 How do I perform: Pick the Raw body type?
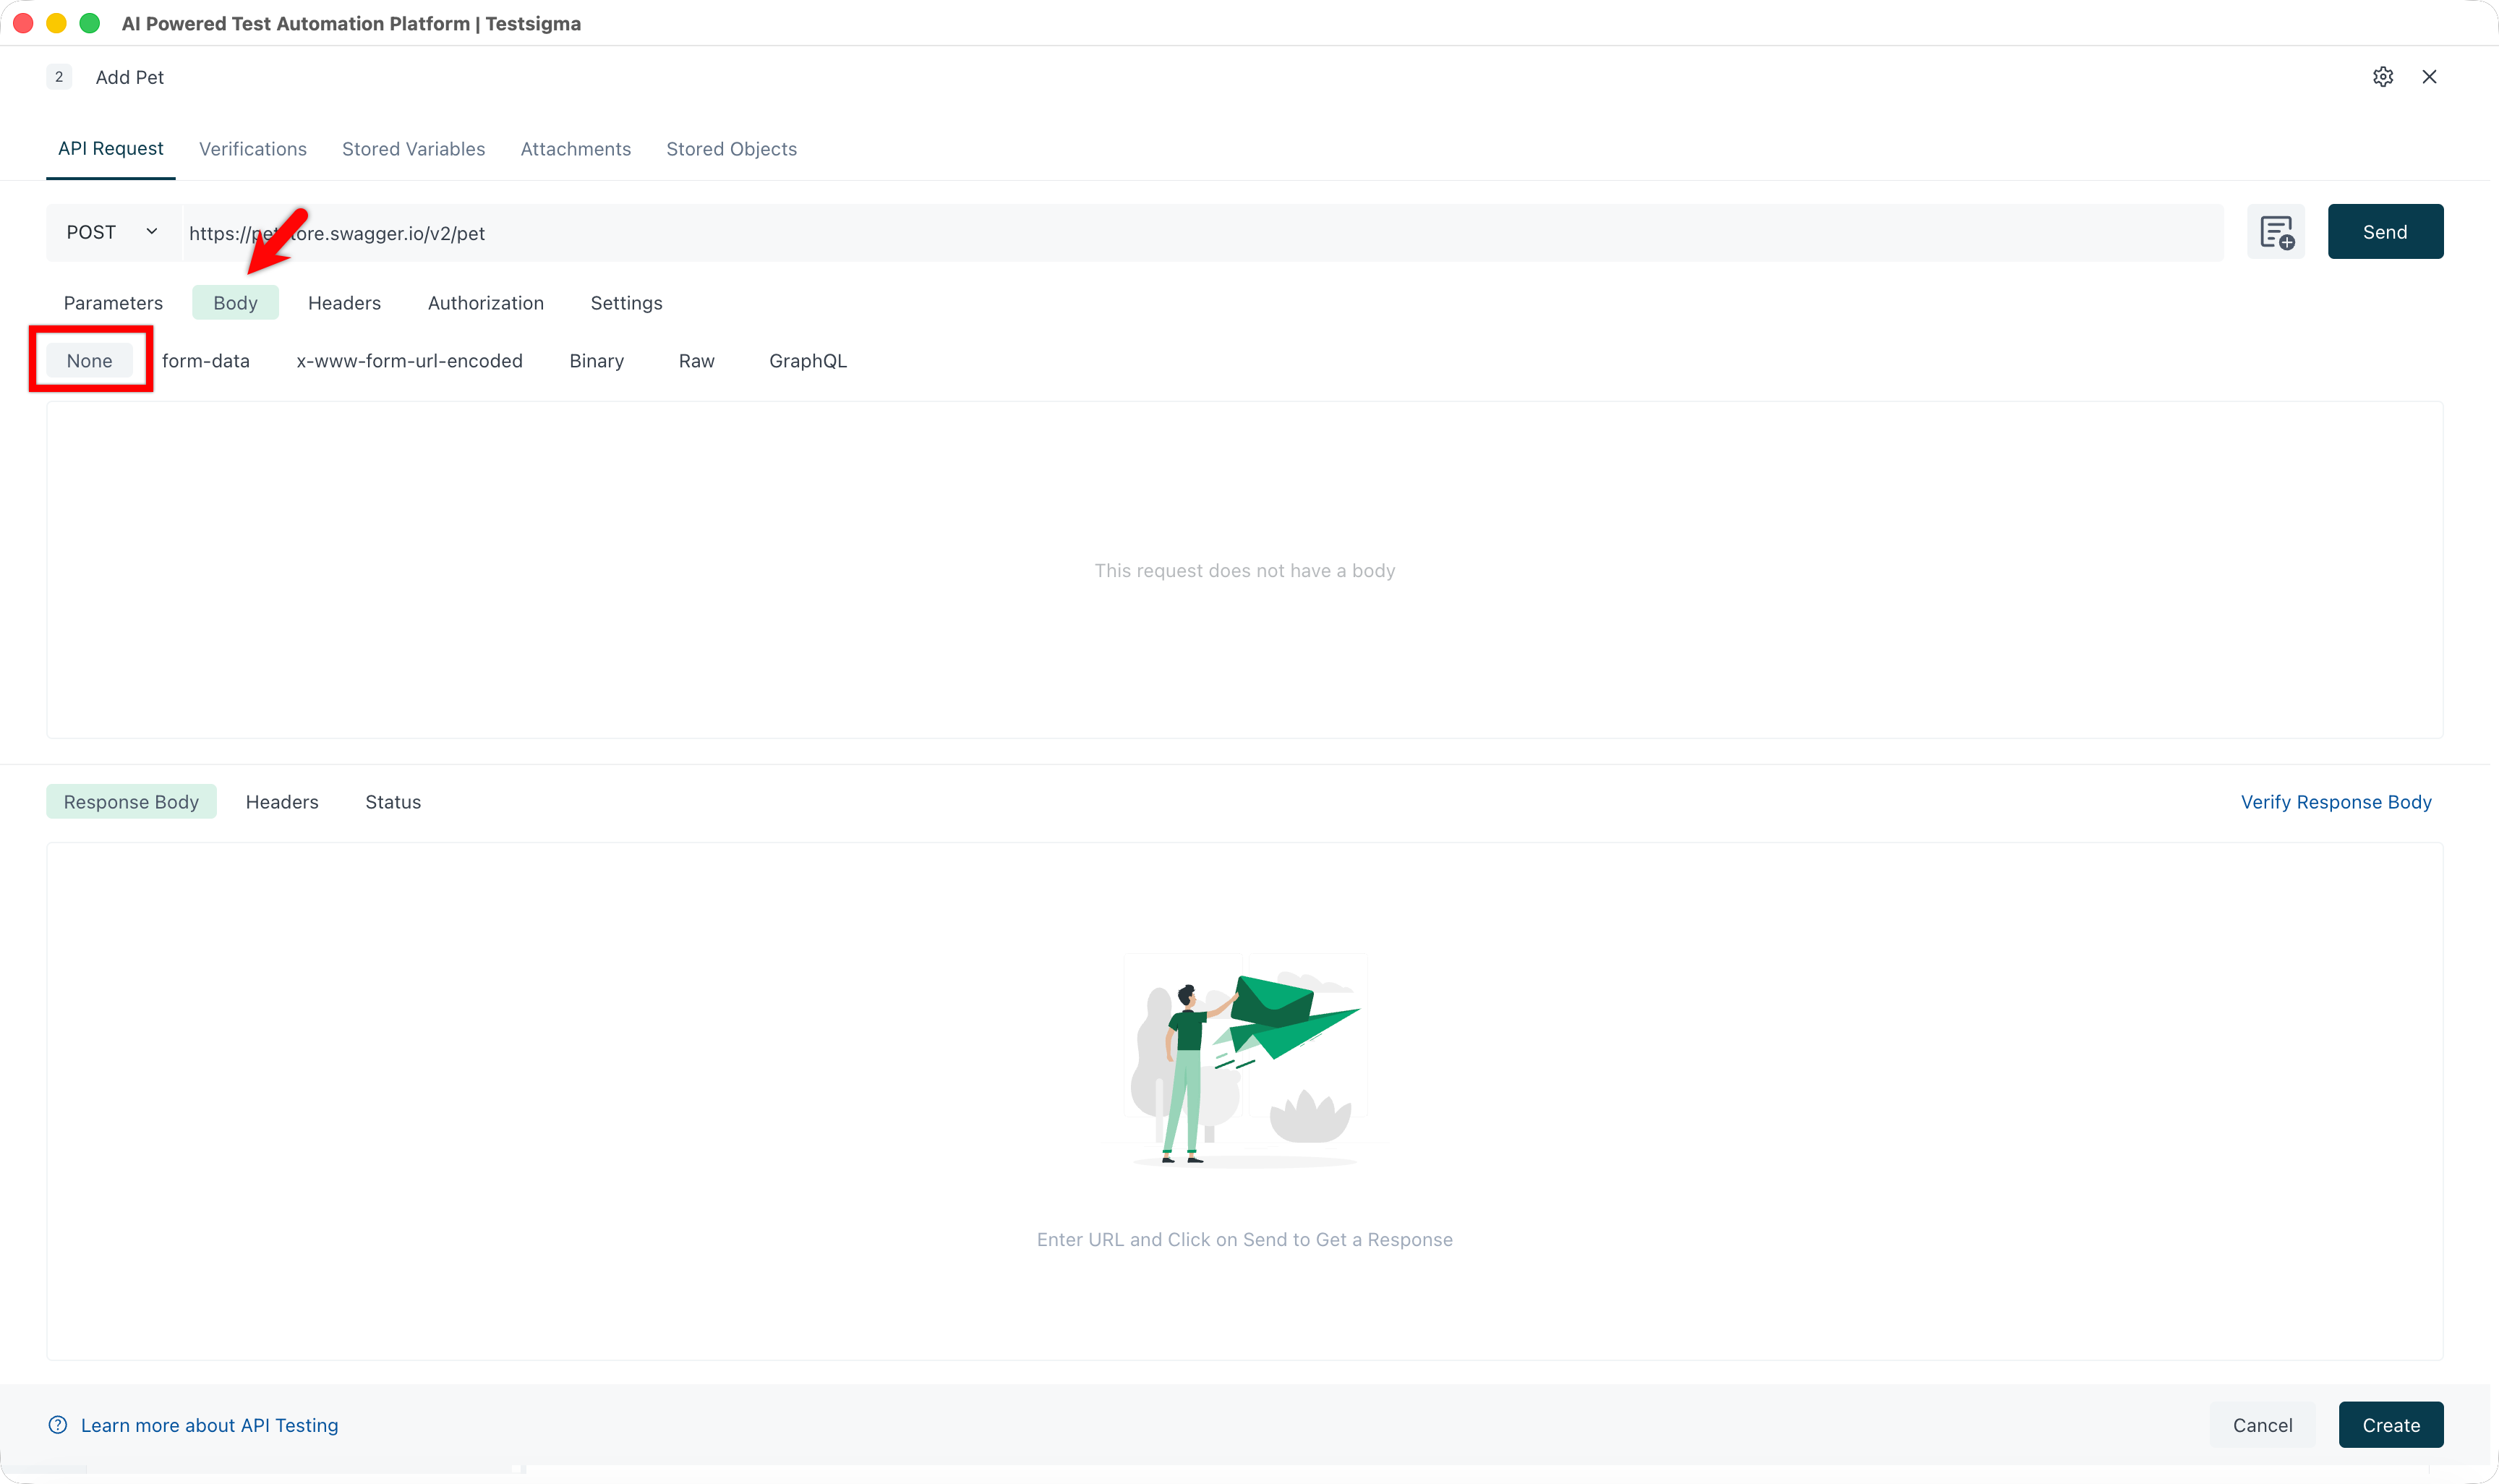click(696, 361)
